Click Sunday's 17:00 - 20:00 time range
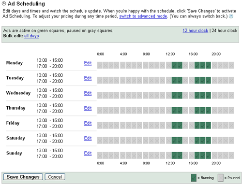 (x=50, y=157)
